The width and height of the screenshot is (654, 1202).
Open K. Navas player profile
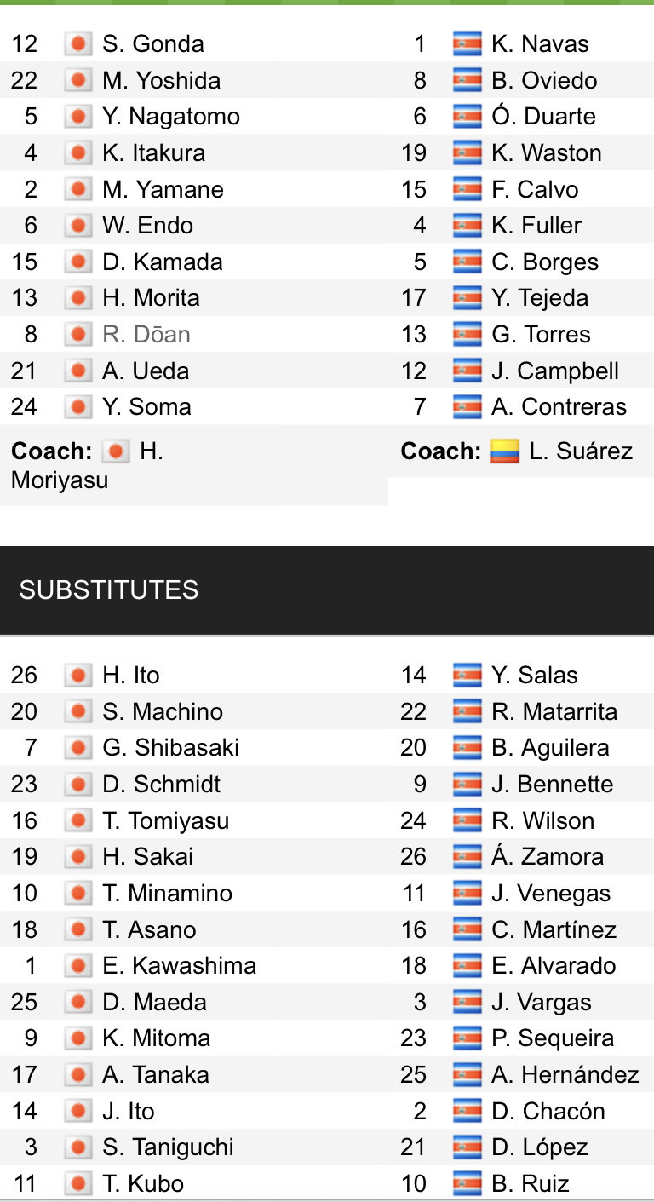[x=540, y=44]
